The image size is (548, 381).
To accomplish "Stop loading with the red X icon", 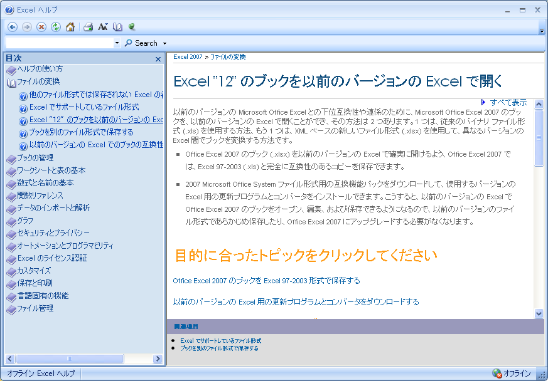I will pyautogui.click(x=41, y=27).
